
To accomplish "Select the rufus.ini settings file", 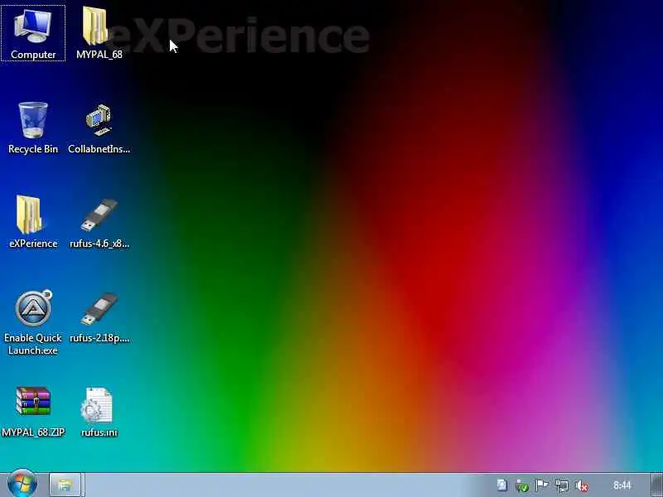I will (x=99, y=412).
